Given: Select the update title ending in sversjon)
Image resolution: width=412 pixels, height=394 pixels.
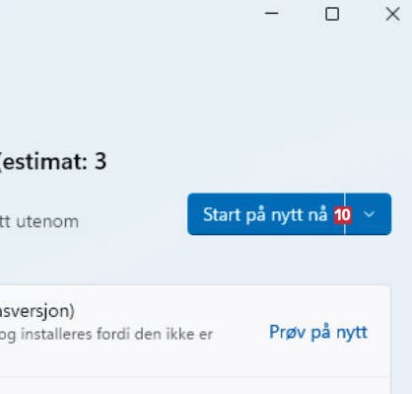Looking at the screenshot, I should click(37, 310).
